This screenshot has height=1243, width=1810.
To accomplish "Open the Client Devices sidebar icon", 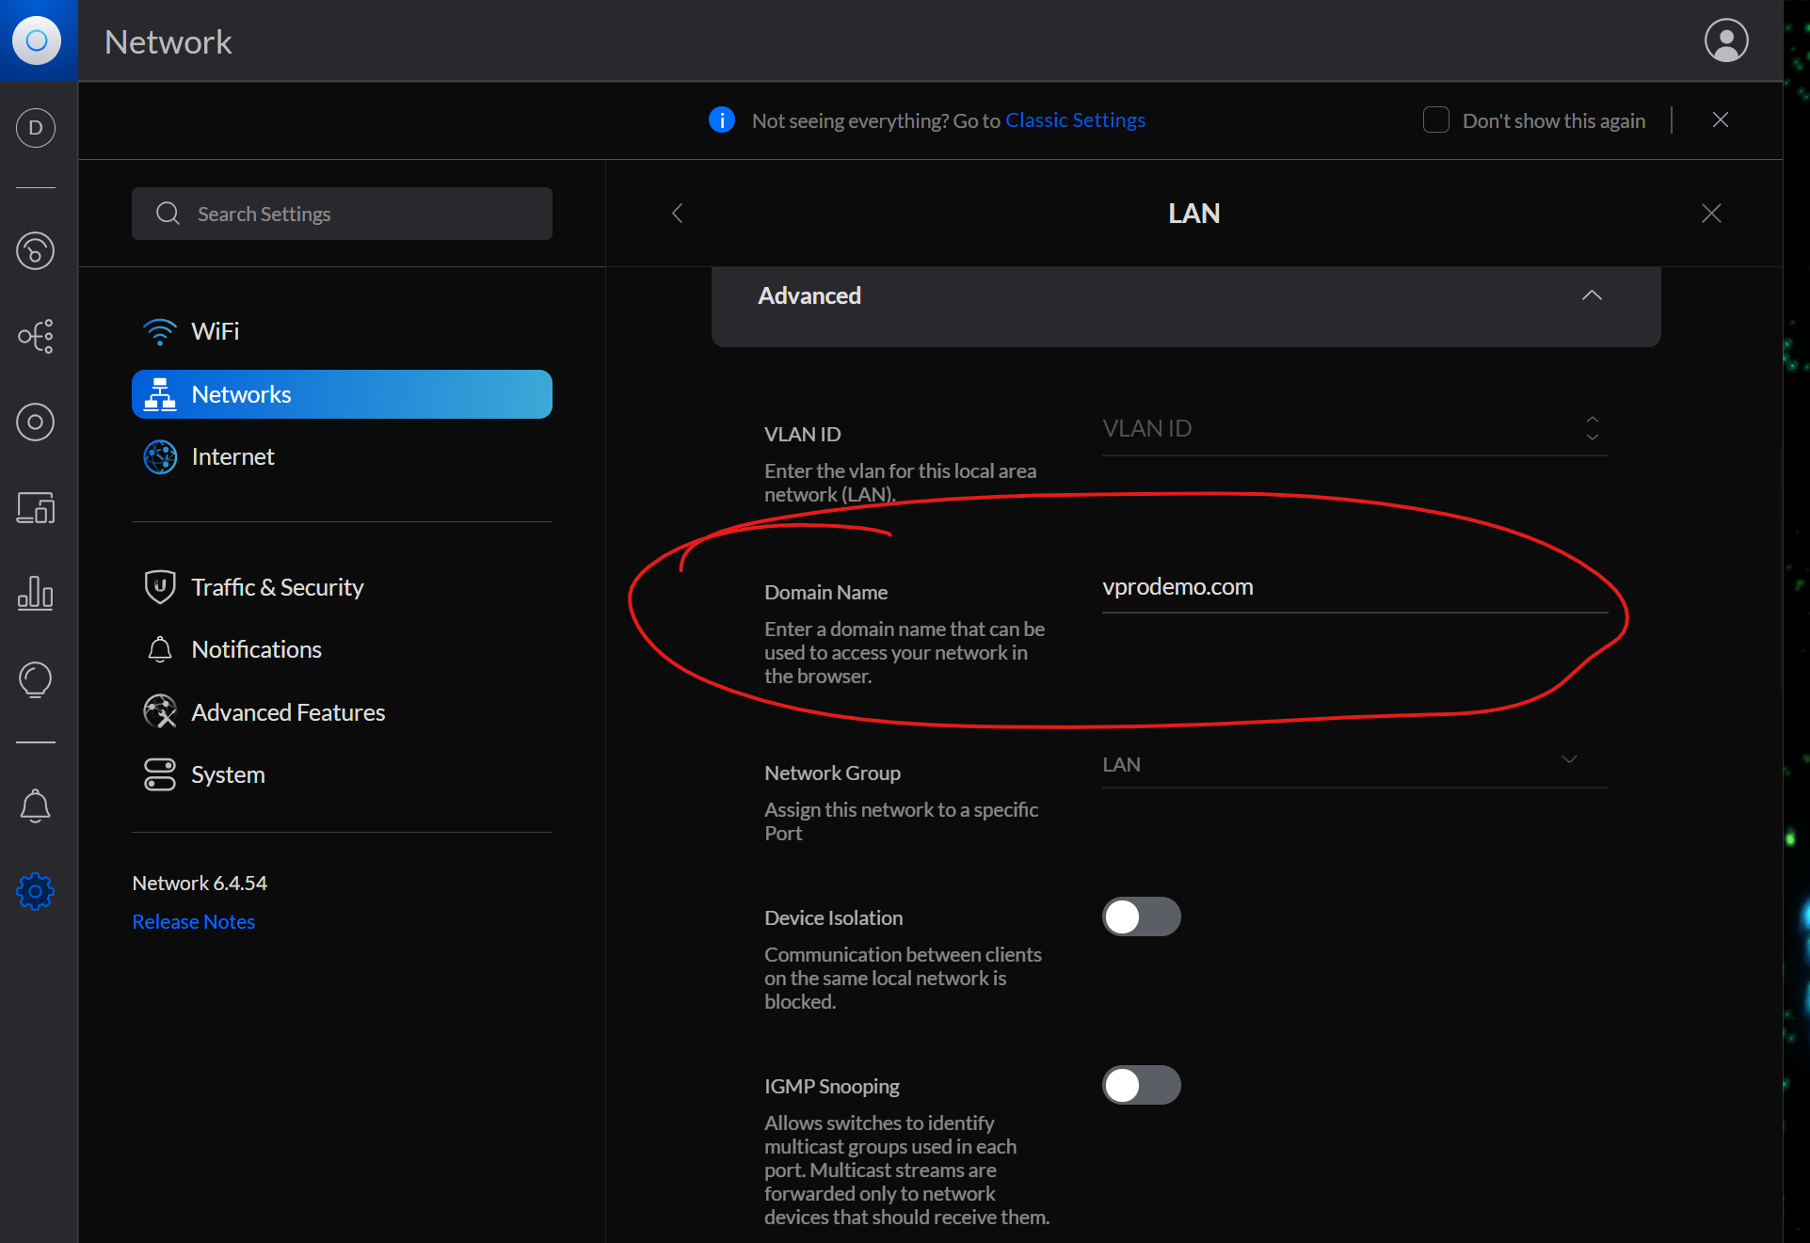I will (x=36, y=508).
